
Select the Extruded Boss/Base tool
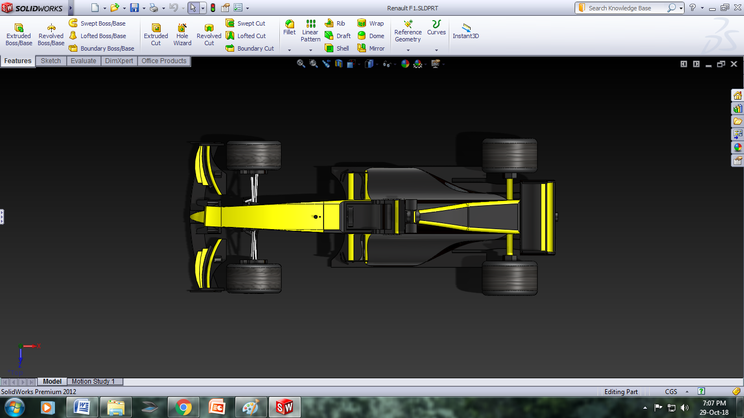(x=19, y=34)
